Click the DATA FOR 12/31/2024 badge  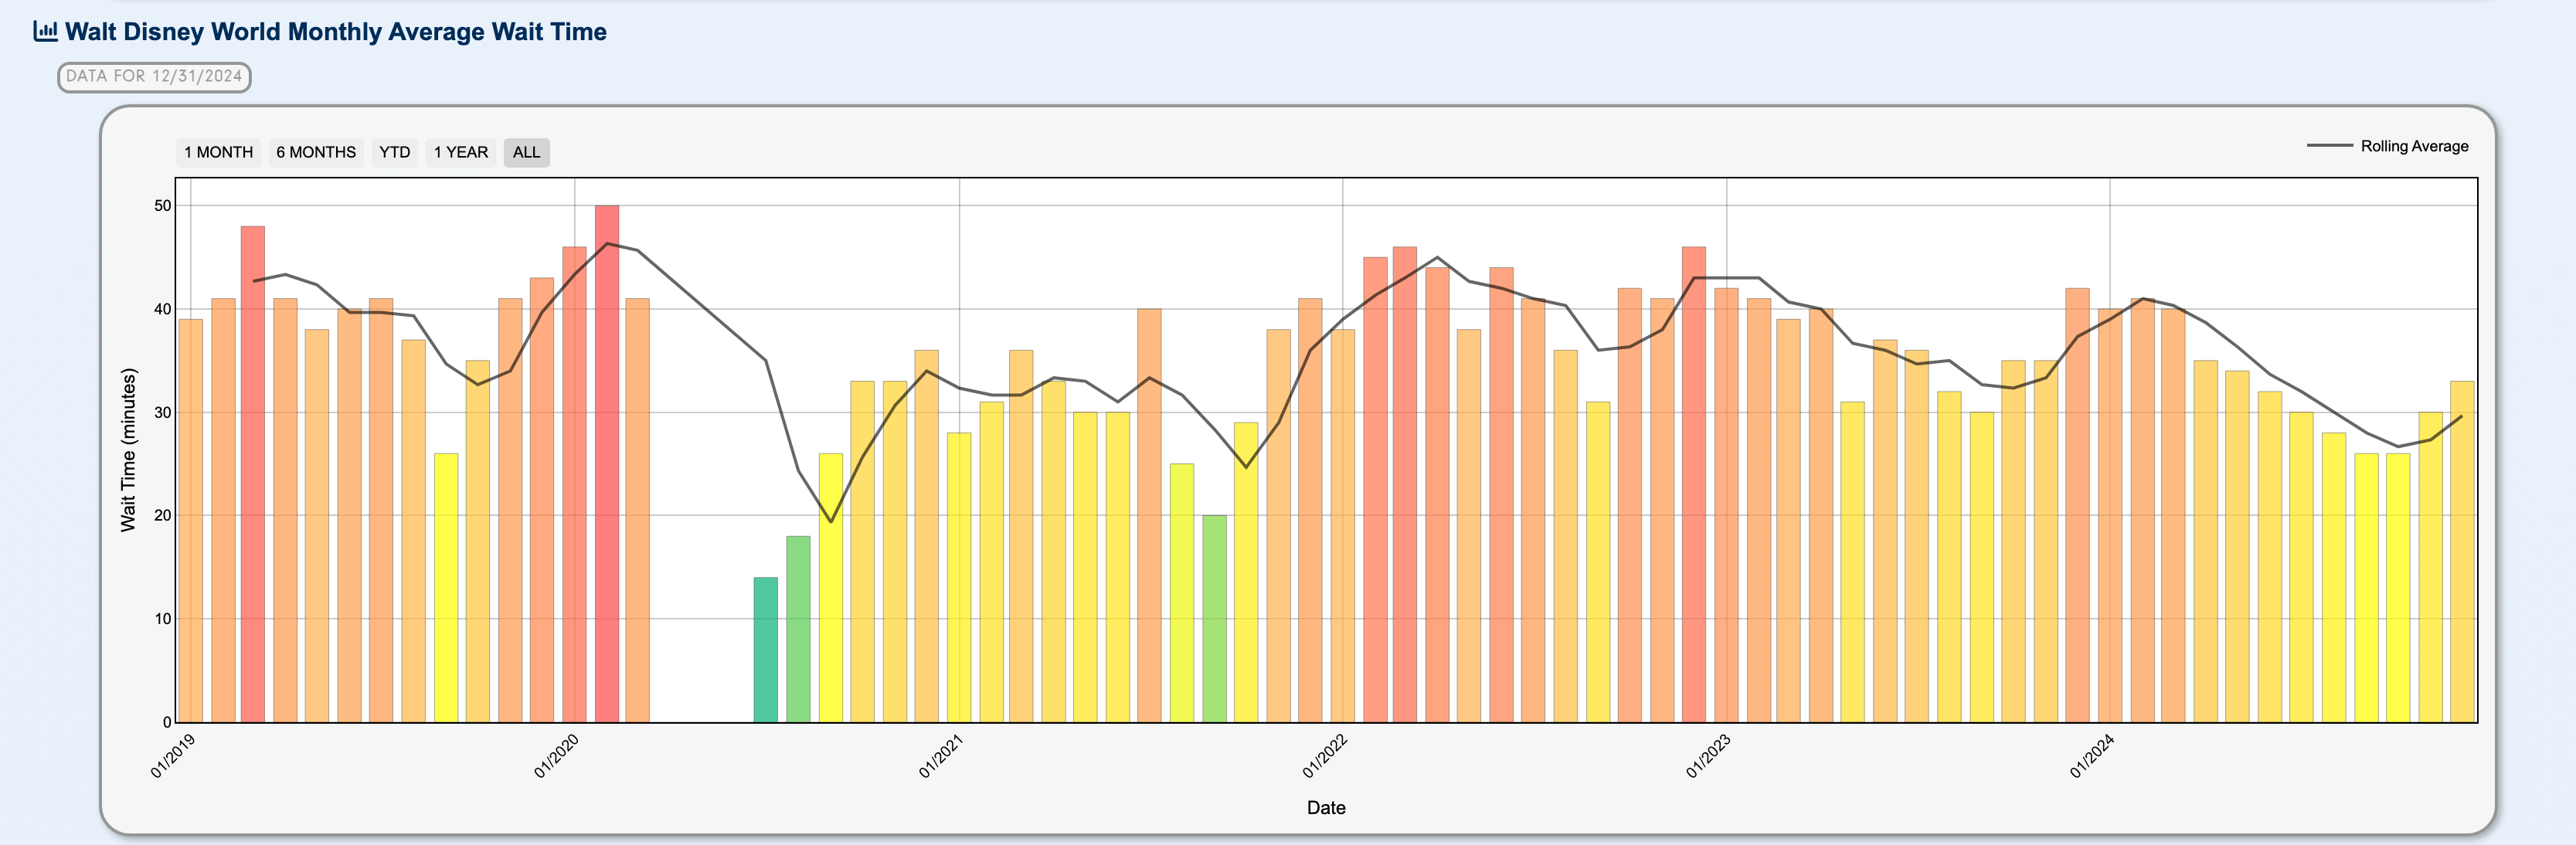coord(154,77)
